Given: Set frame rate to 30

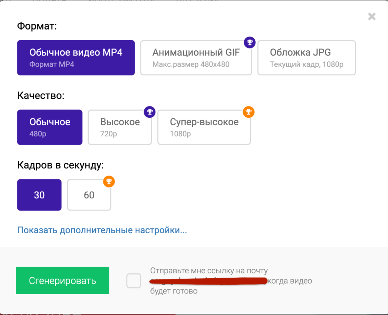Looking at the screenshot, I should pyautogui.click(x=39, y=195).
